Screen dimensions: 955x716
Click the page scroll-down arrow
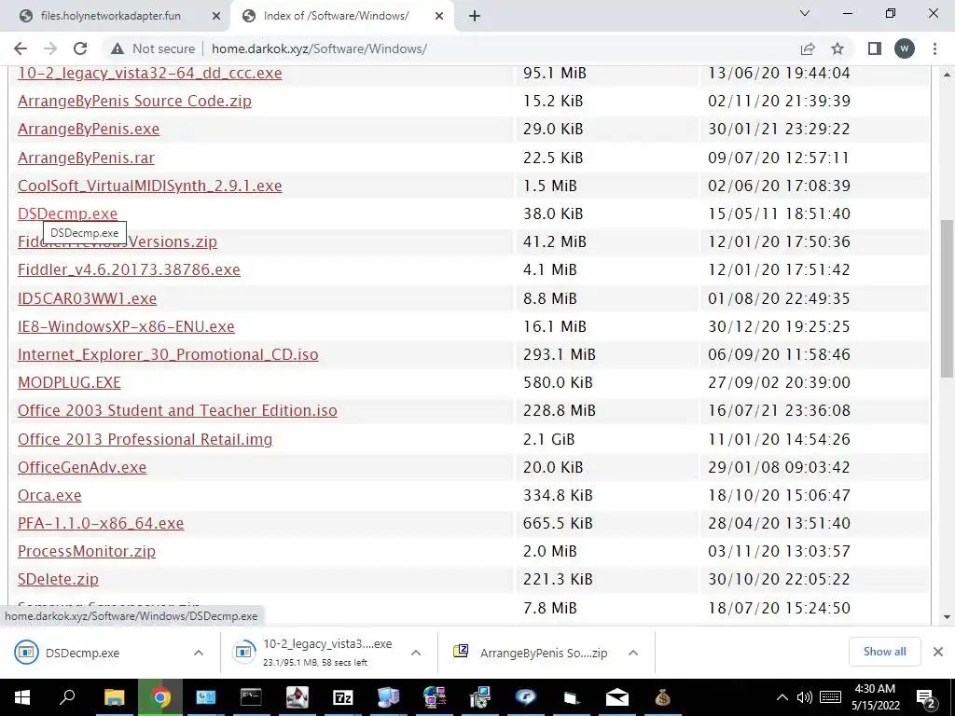coord(947,617)
